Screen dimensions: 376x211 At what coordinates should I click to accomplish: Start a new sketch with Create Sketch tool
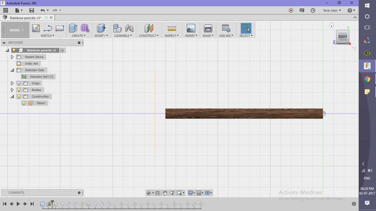click(36, 28)
